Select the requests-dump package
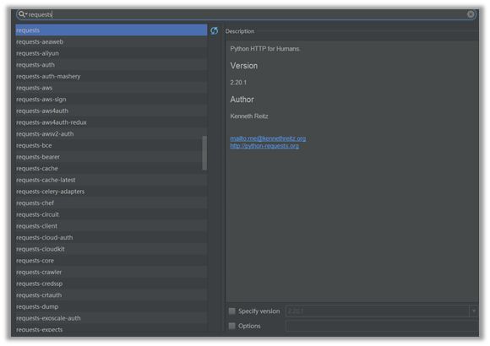The image size is (490, 346). coord(112,306)
